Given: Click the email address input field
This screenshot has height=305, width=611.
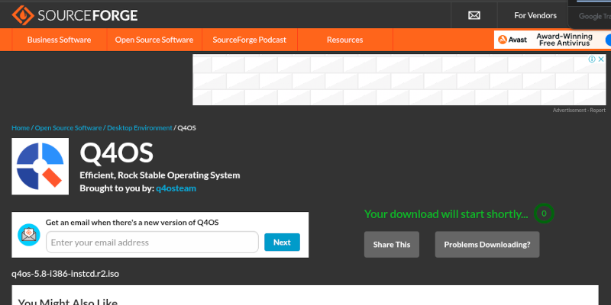Looking at the screenshot, I should (152, 242).
